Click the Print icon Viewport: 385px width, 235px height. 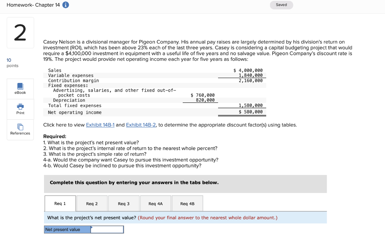[x=20, y=109]
